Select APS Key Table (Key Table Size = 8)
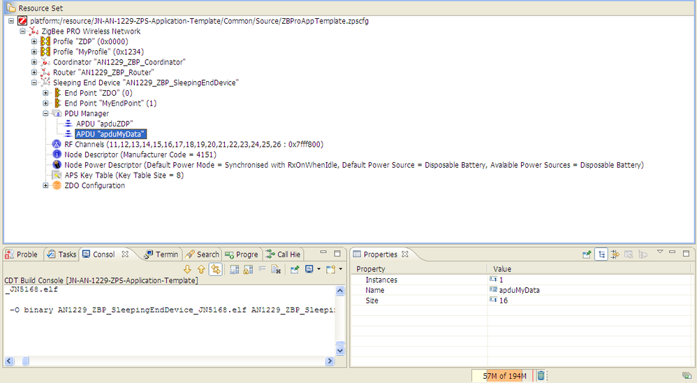 (124, 175)
